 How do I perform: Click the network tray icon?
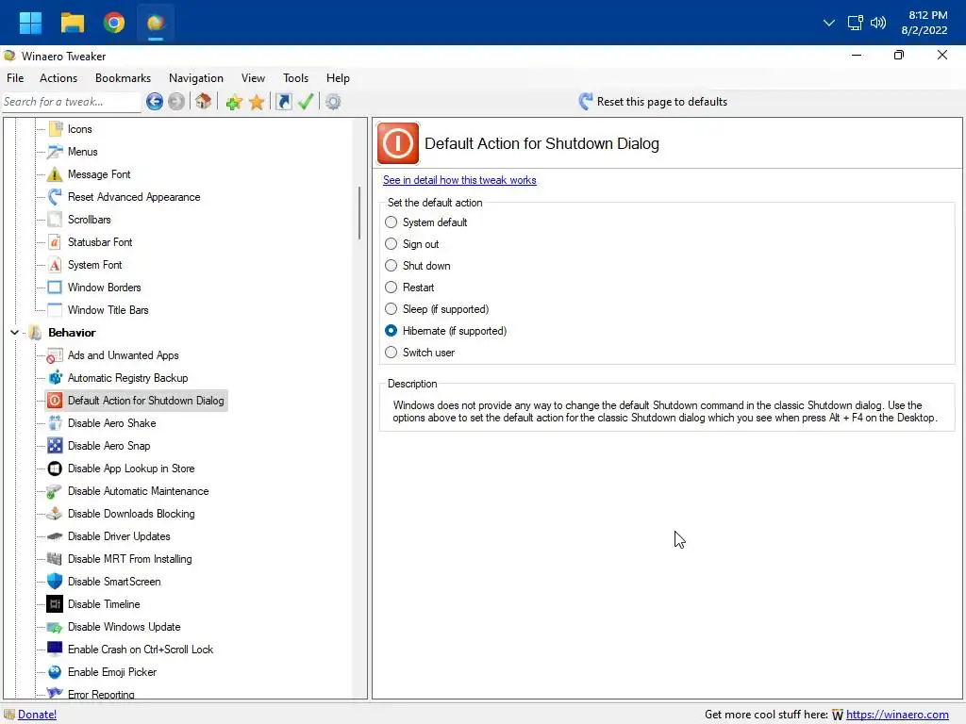pyautogui.click(x=855, y=23)
